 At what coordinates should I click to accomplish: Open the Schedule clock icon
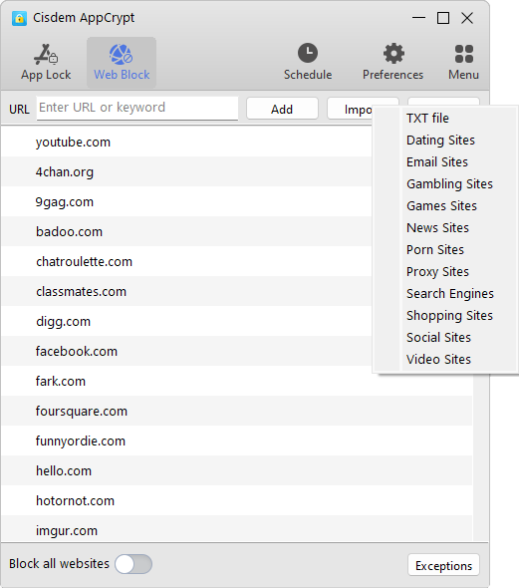click(x=308, y=53)
